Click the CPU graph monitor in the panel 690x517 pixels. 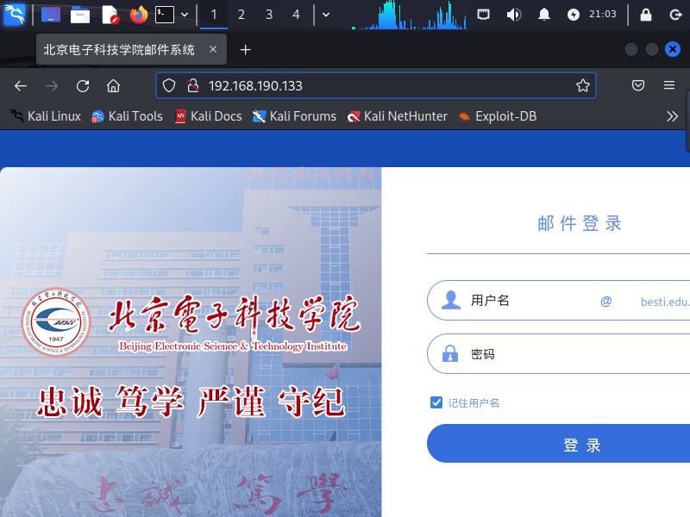409,15
